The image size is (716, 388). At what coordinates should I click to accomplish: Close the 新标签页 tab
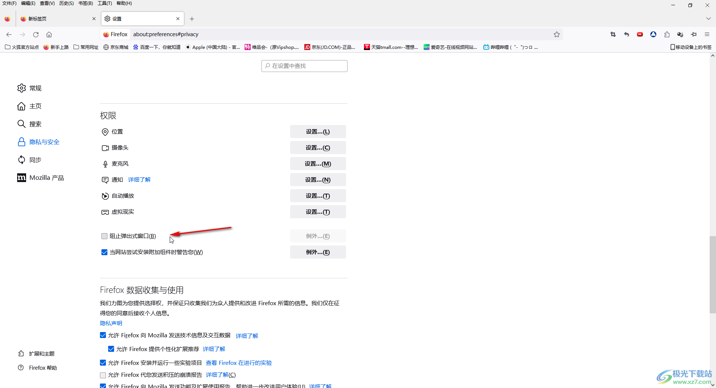coord(94,19)
